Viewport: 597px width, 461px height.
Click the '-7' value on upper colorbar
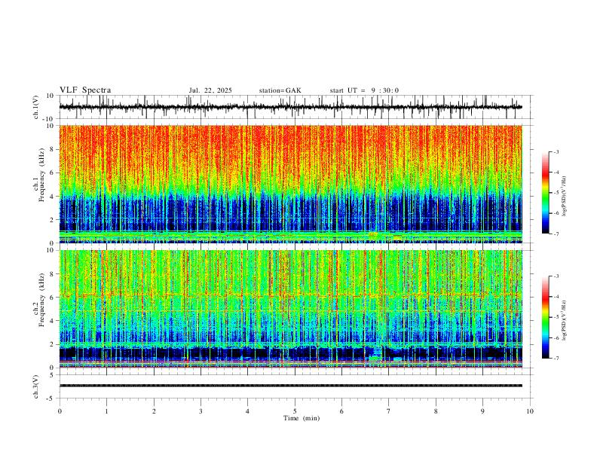[556, 234]
